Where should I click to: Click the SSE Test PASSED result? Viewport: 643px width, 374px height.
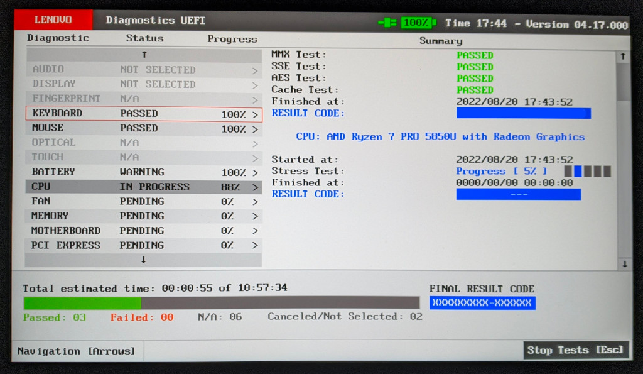tap(475, 67)
